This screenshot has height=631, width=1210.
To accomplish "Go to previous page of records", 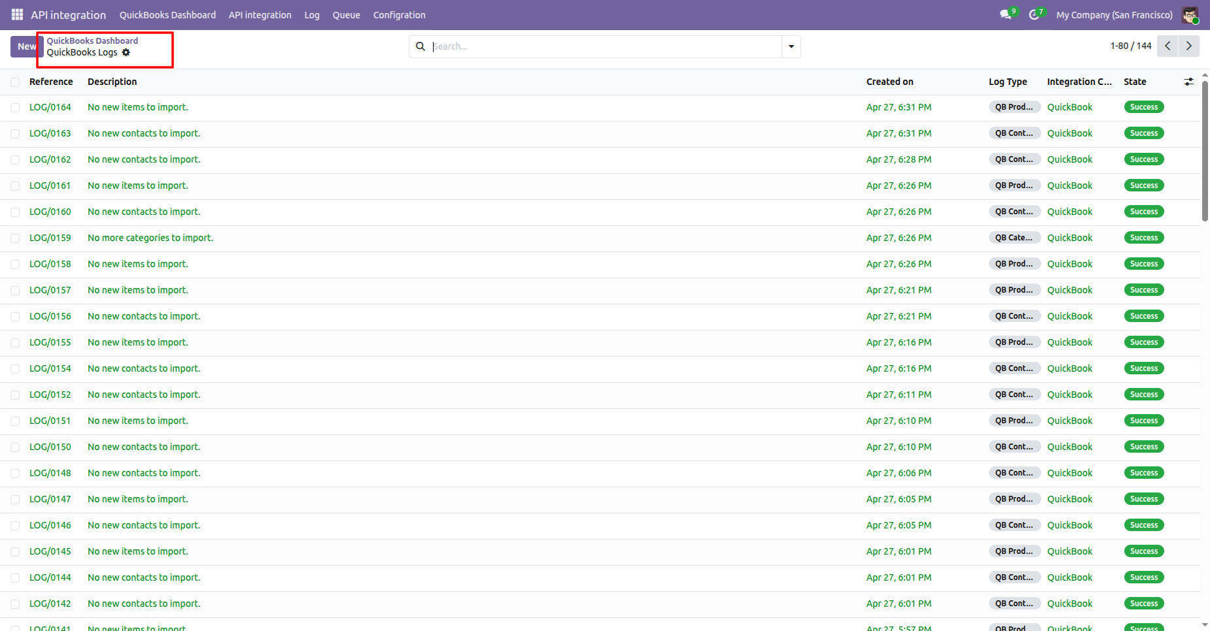I will click(1167, 46).
